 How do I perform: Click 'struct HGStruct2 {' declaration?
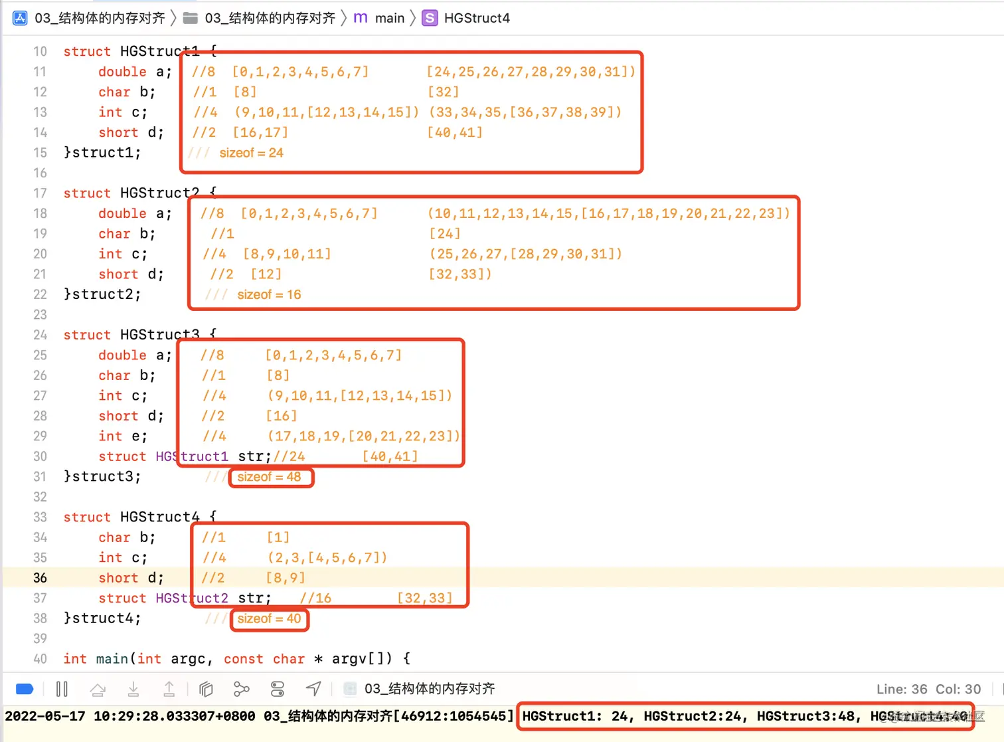pyautogui.click(x=140, y=193)
